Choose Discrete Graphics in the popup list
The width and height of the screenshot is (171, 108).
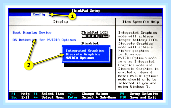click(x=83, y=54)
